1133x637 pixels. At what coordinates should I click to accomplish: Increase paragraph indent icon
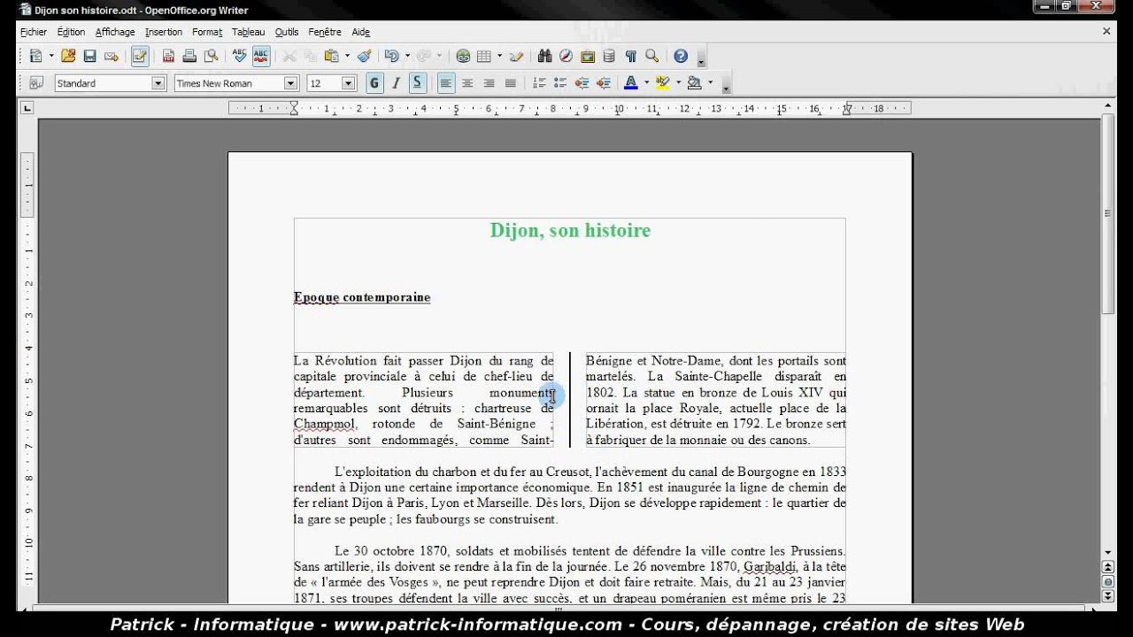click(x=604, y=83)
